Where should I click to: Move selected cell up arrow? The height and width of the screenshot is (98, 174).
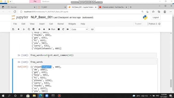(x=39, y=29)
